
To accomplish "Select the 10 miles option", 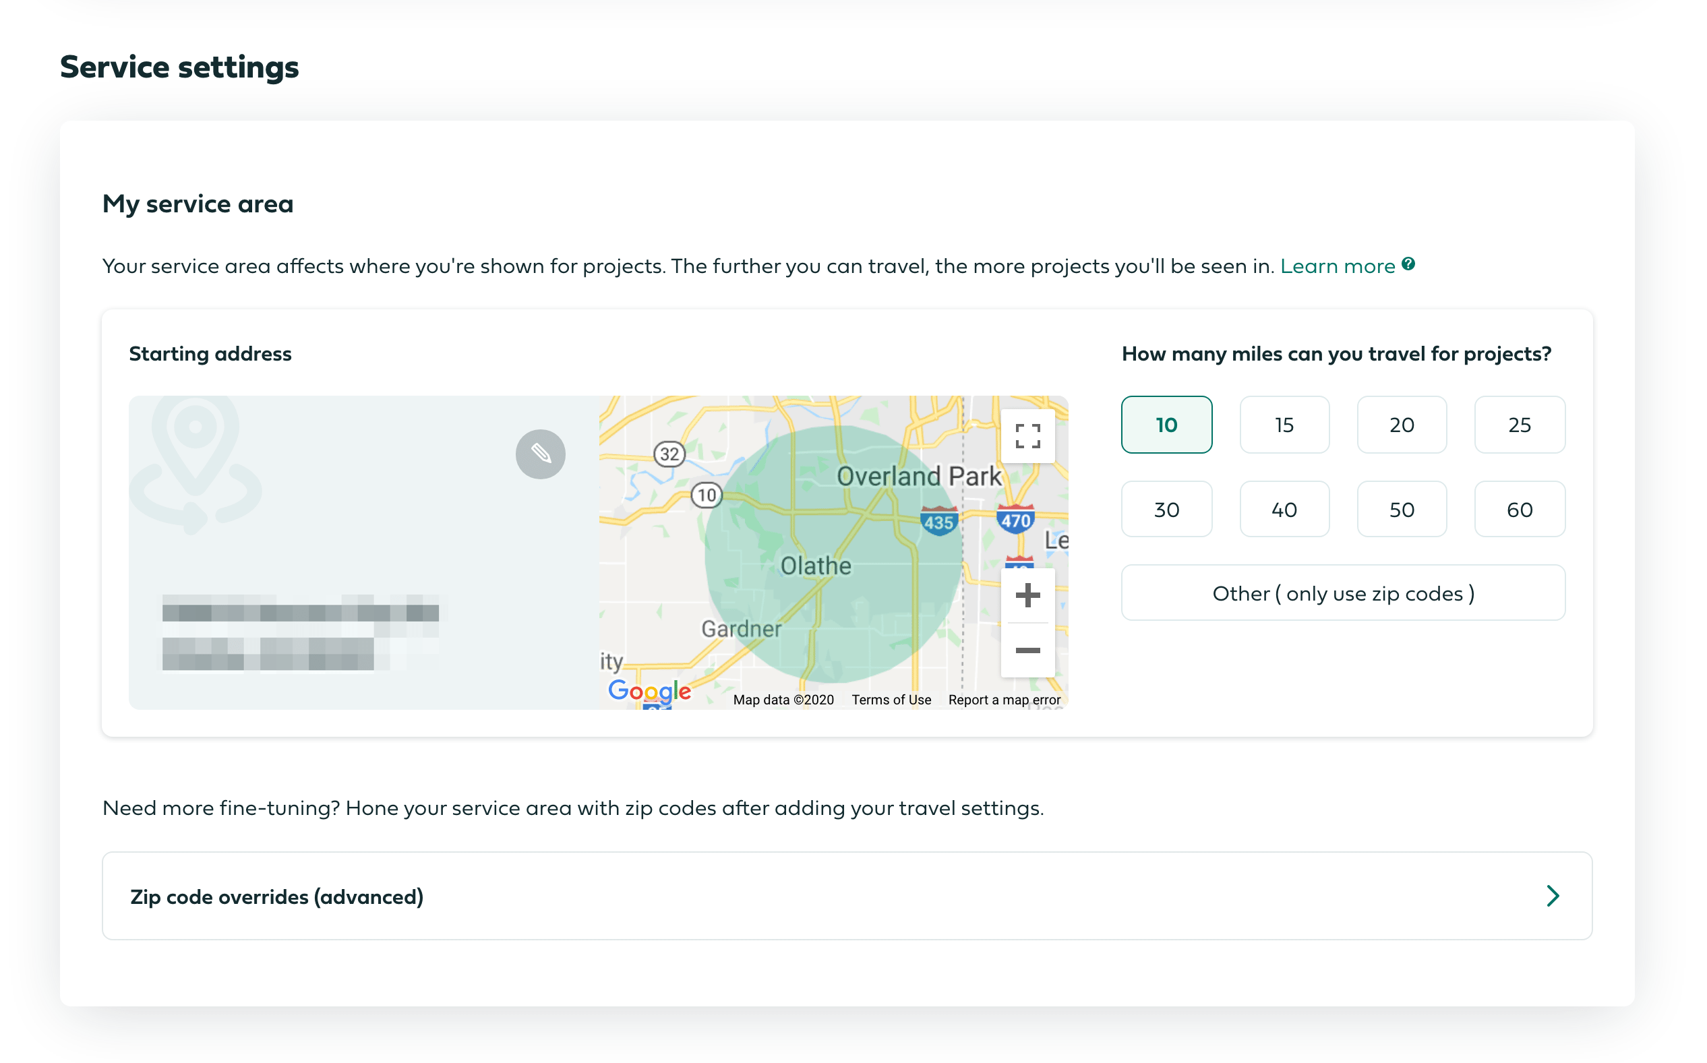I will [1166, 425].
